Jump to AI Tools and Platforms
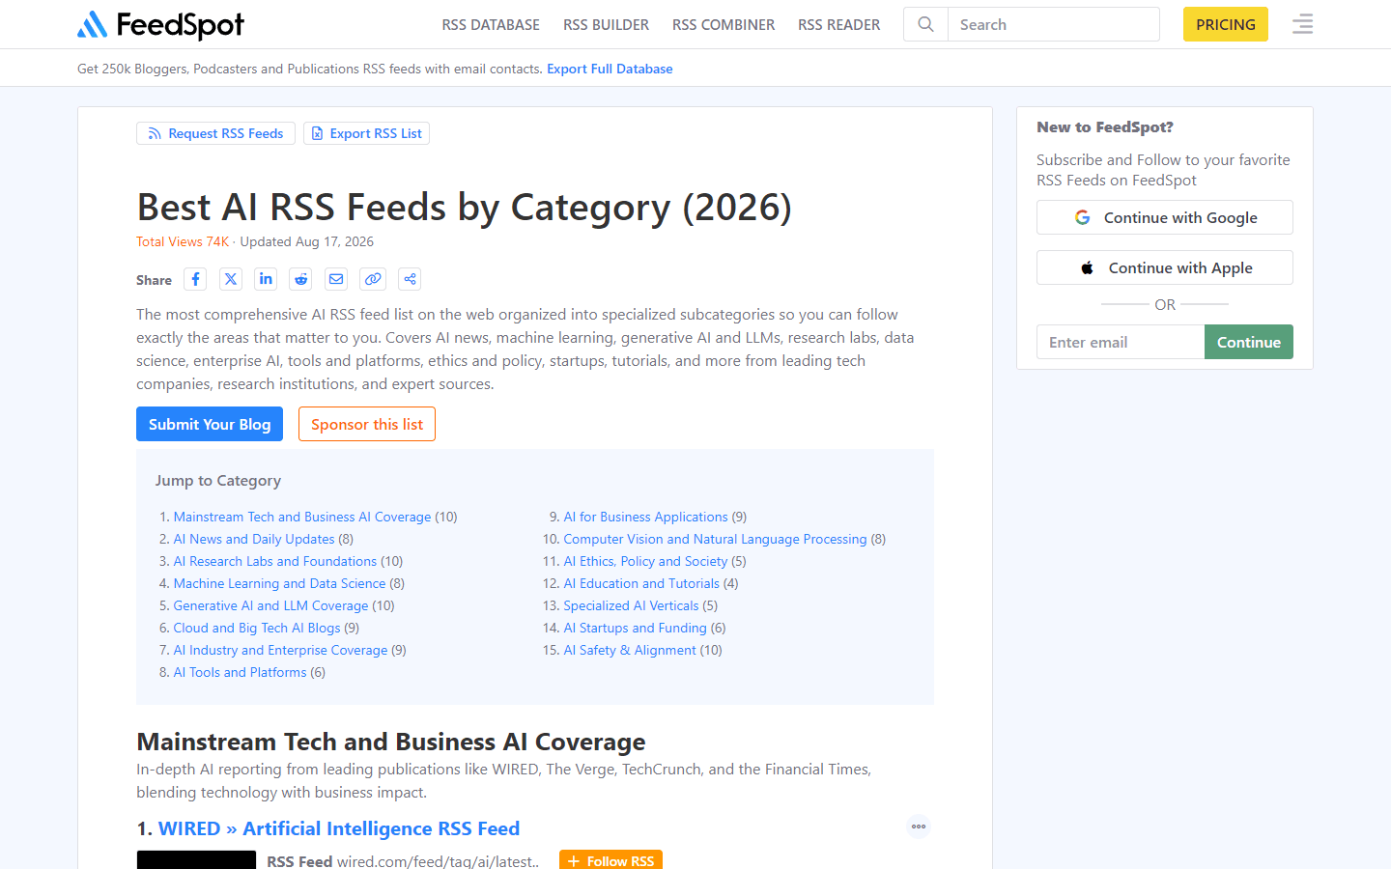Viewport: 1391px width, 869px height. point(241,672)
